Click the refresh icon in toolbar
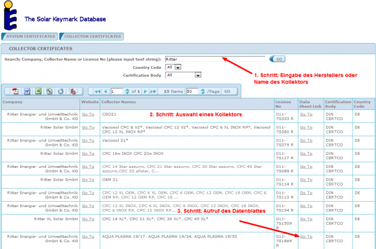 (60, 91)
